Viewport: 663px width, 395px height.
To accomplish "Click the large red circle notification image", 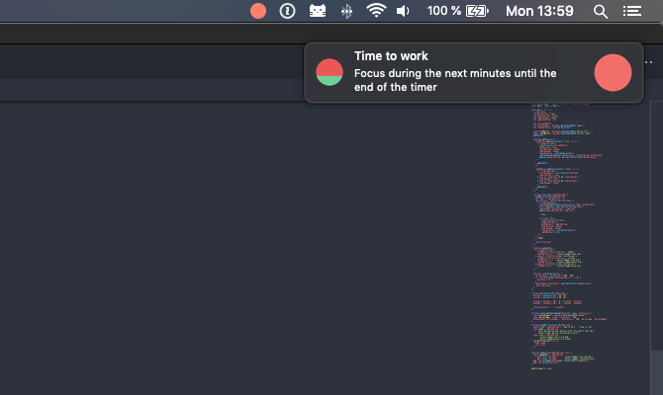I will tap(613, 72).
